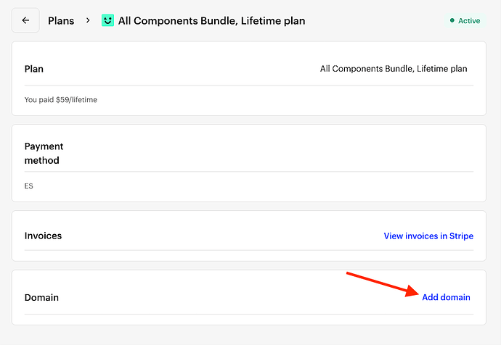Click the Invoices section heading
Viewport: 501px width, 345px height.
click(43, 236)
